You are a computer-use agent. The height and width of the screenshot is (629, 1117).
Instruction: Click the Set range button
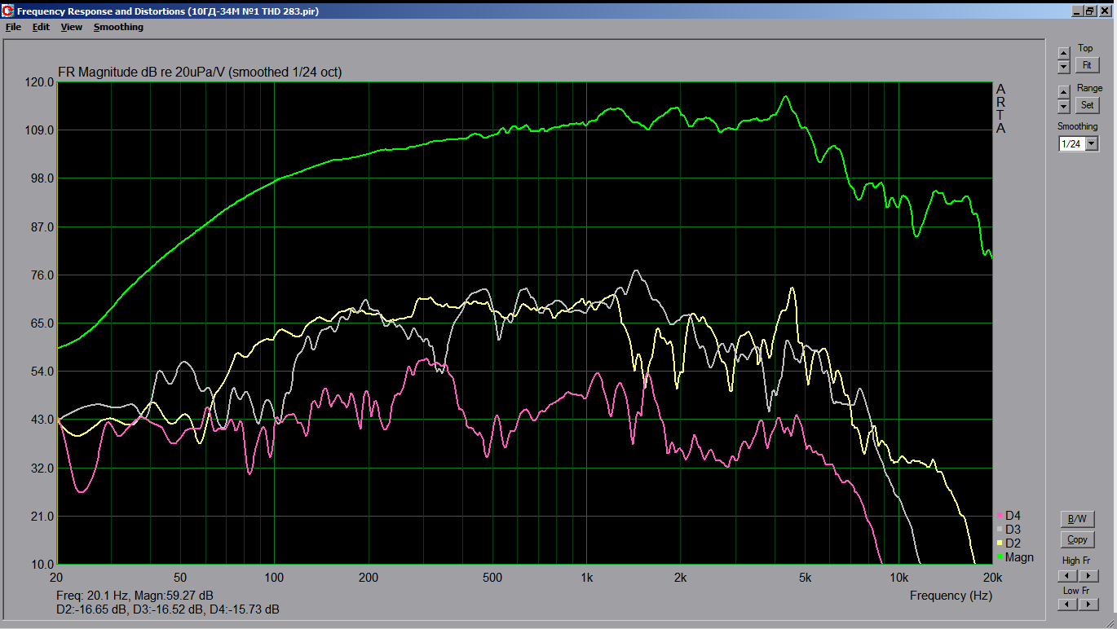(x=1087, y=105)
